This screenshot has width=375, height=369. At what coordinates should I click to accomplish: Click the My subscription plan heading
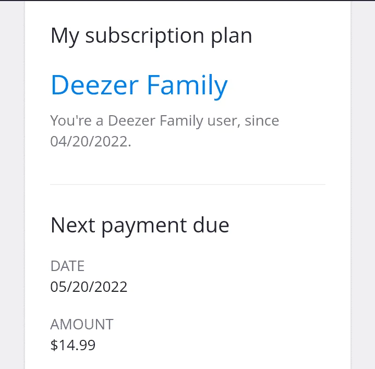point(151,36)
